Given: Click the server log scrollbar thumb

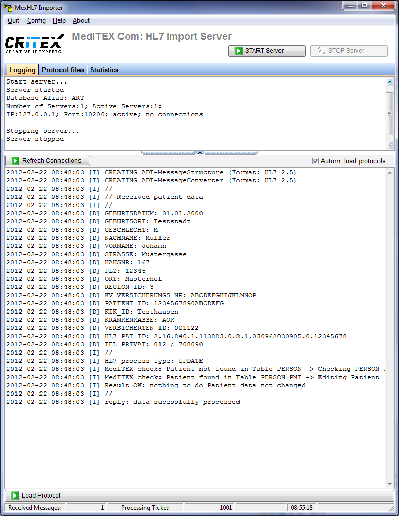Looking at the screenshot, I should tap(389, 114).
